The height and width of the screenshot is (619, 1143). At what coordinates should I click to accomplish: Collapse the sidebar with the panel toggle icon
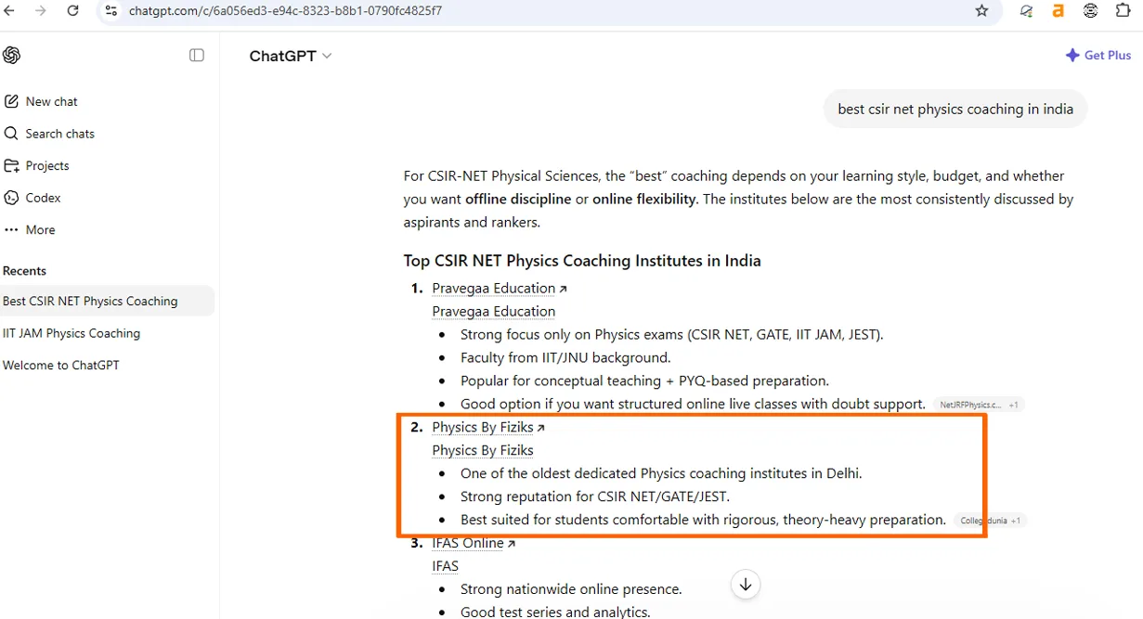pyautogui.click(x=197, y=56)
